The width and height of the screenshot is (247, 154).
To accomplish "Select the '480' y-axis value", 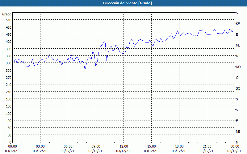I will click(9, 27).
